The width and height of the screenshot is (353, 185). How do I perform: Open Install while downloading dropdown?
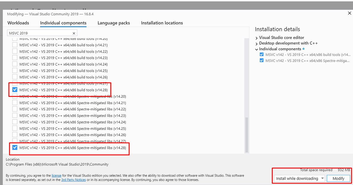[x=300, y=178]
